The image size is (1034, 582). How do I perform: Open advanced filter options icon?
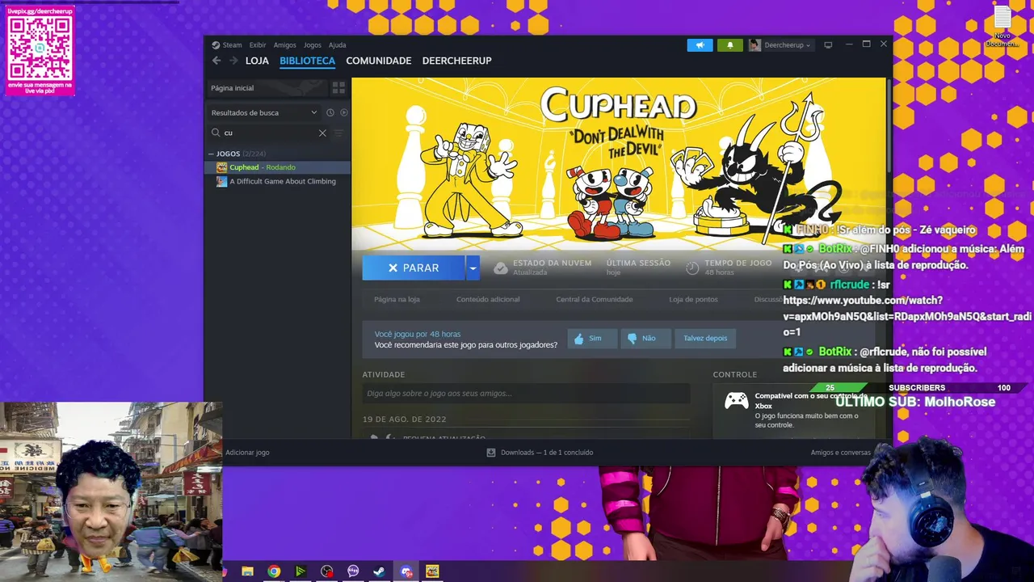tap(339, 133)
